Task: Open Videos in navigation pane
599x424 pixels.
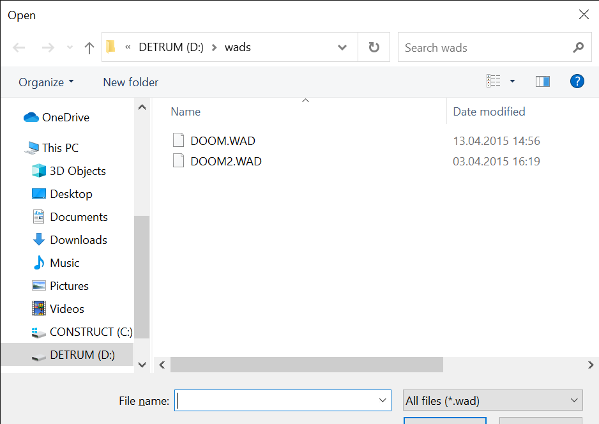Action: coord(67,308)
